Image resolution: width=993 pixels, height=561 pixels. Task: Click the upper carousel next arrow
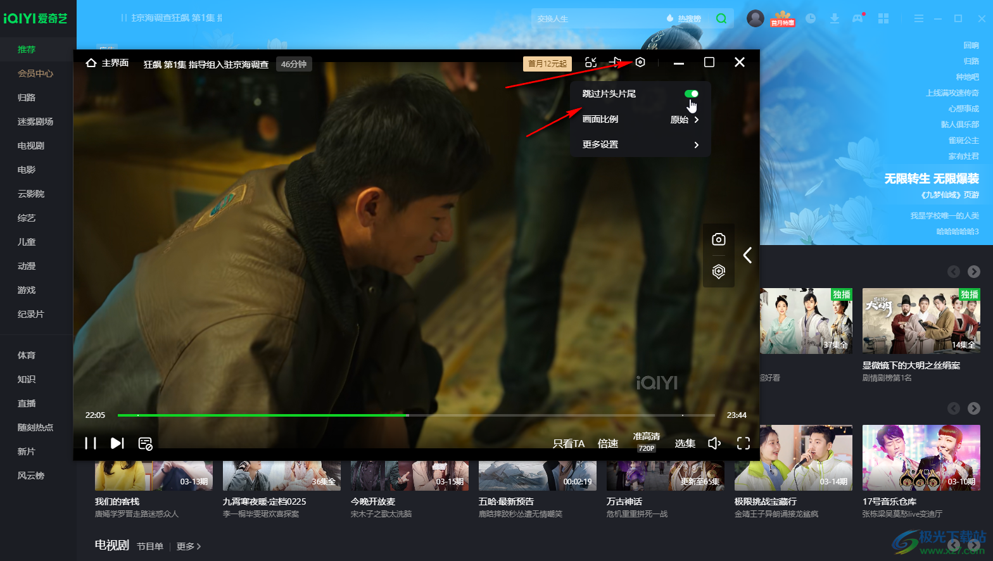point(974,272)
